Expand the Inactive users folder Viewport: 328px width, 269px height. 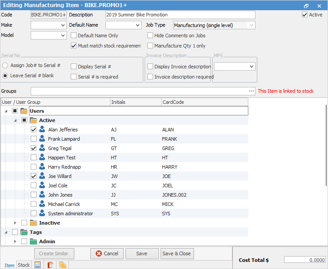coord(15,223)
